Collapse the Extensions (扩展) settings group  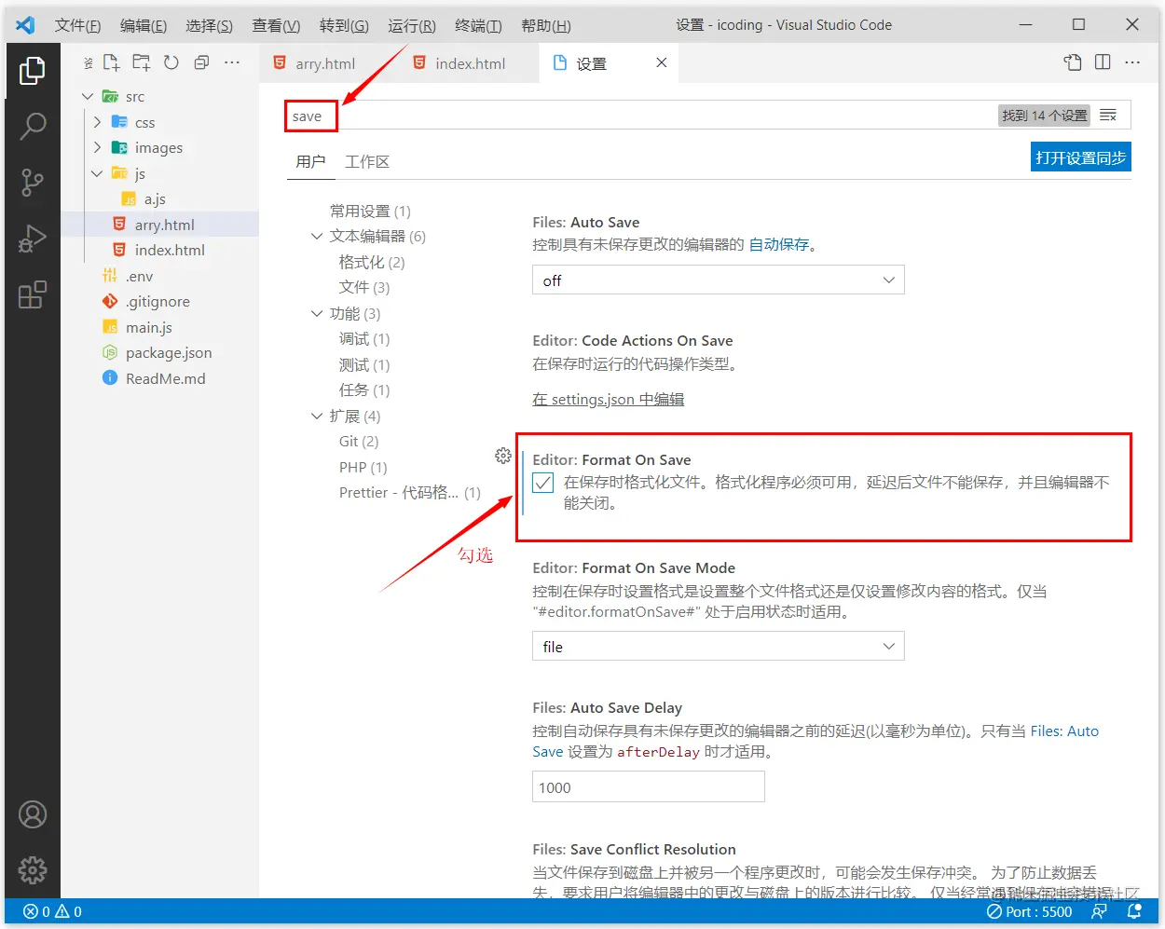[x=317, y=416]
